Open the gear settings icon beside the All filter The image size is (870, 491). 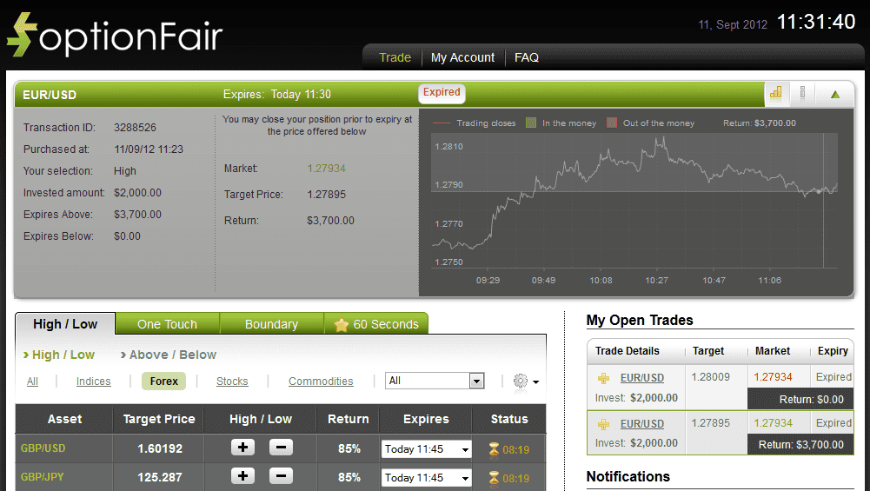(521, 382)
